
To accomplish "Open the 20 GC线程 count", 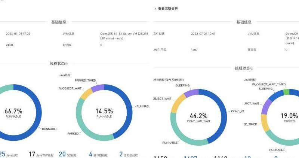I will click(x=67, y=155).
